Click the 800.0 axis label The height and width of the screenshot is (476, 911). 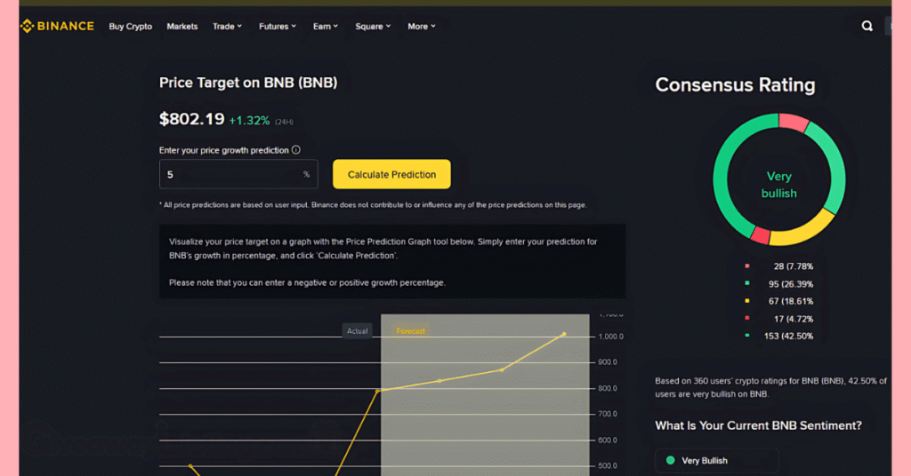tap(608, 388)
